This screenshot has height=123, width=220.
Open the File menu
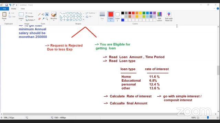[x=4, y=9]
